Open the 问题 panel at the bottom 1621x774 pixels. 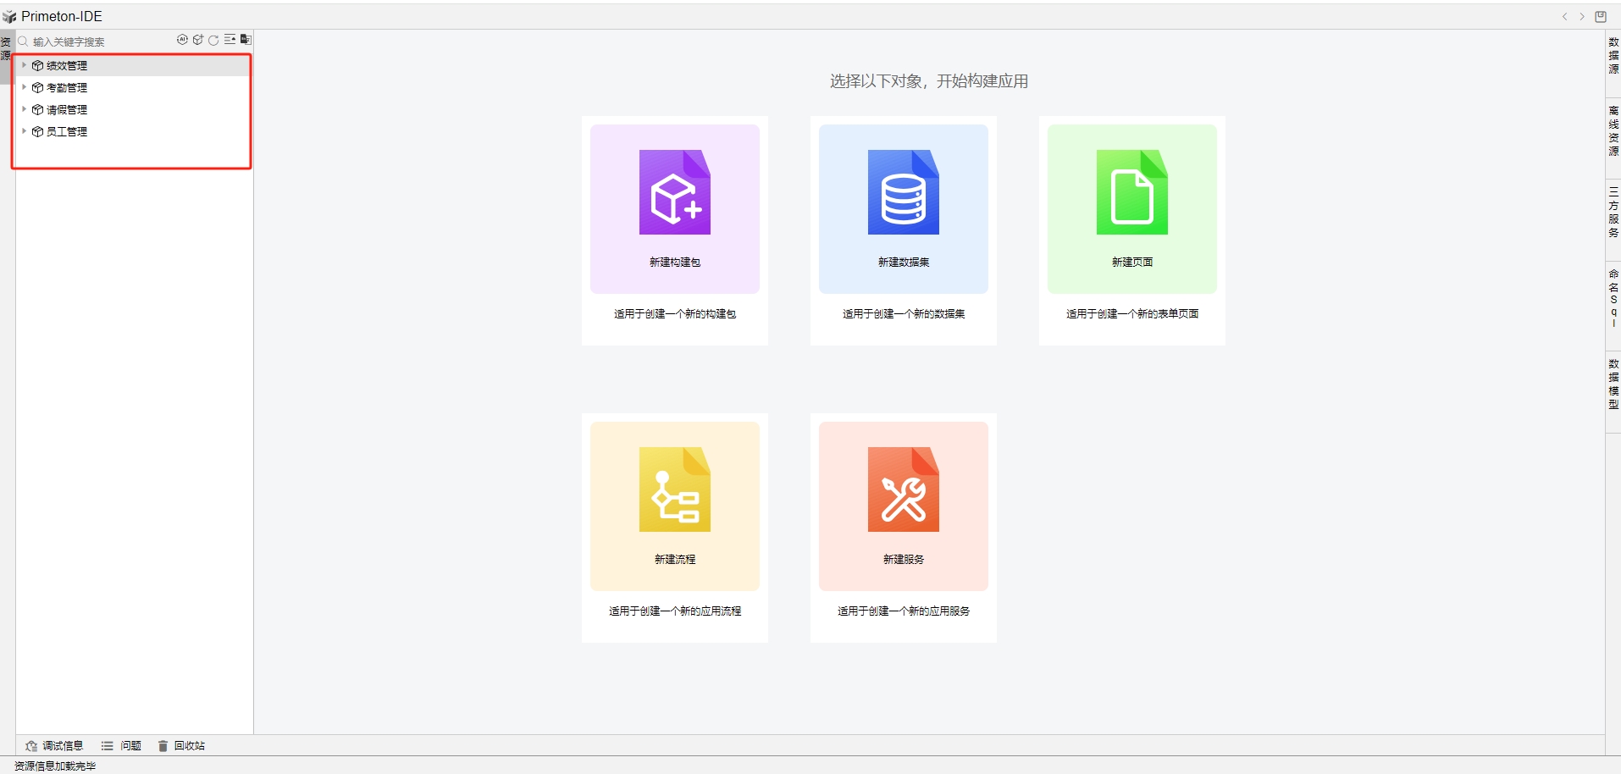(122, 745)
